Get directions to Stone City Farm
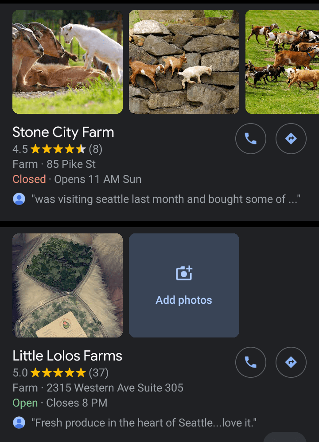The height and width of the screenshot is (442, 319). point(291,139)
